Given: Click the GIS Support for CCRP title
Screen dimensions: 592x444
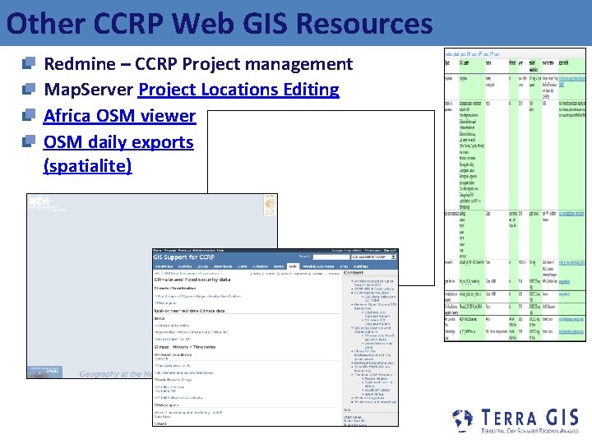Looking at the screenshot, I should coord(184,257).
